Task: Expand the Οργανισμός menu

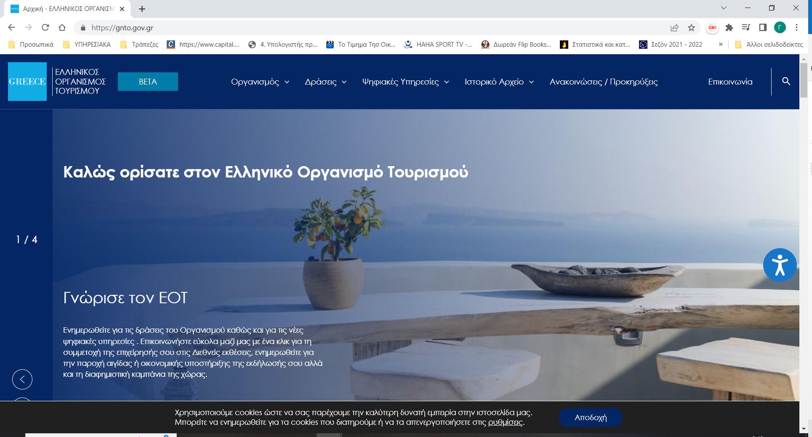Action: tap(260, 82)
